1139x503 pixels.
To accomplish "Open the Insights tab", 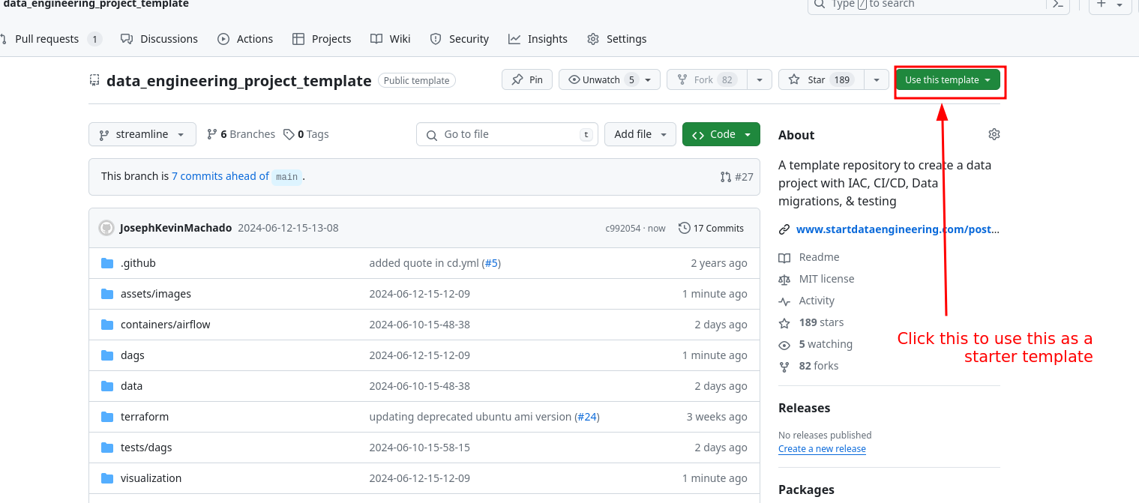I will pos(538,39).
